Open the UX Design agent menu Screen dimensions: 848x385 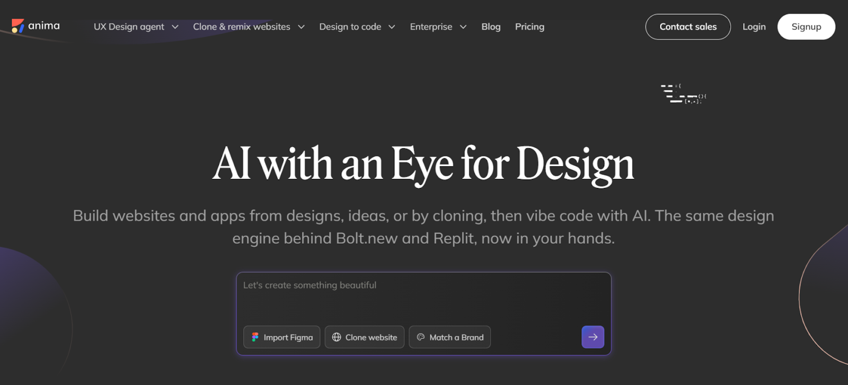136,26
